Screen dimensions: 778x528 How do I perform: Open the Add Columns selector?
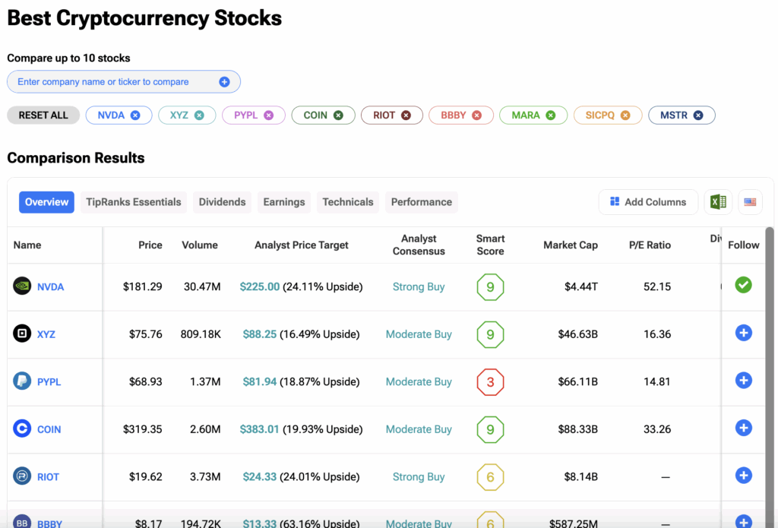[x=648, y=202]
